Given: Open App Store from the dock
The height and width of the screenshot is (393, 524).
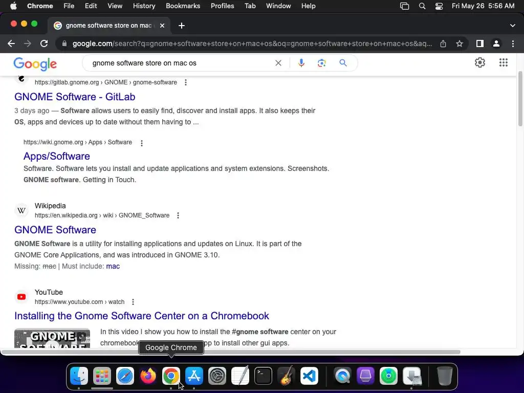Looking at the screenshot, I should pos(194,376).
